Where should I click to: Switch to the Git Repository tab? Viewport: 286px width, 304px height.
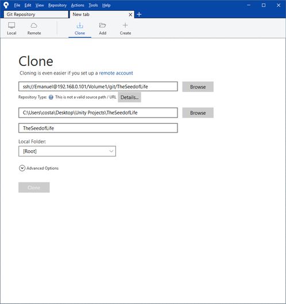click(36, 14)
